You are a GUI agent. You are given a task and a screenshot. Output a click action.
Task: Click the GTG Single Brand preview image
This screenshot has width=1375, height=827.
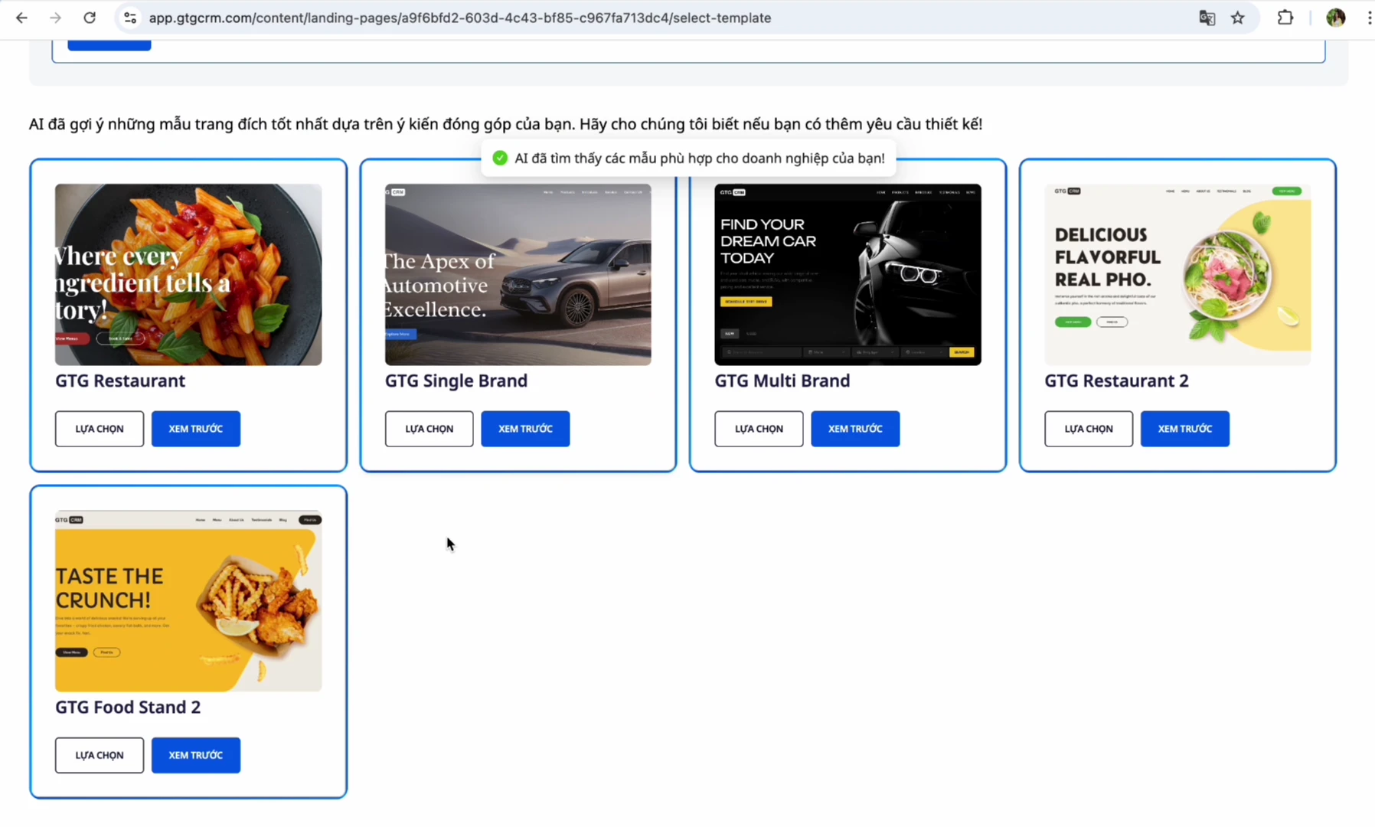518,273
